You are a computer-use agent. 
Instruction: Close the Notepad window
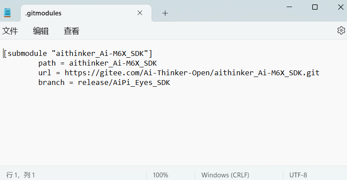[341, 7]
